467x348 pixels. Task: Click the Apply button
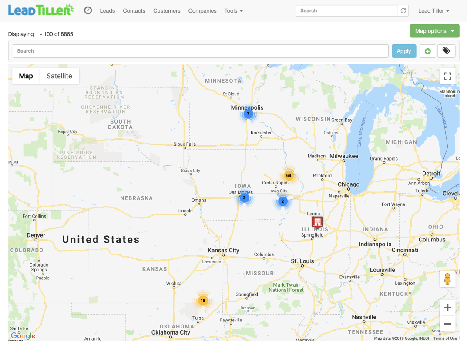(x=403, y=51)
